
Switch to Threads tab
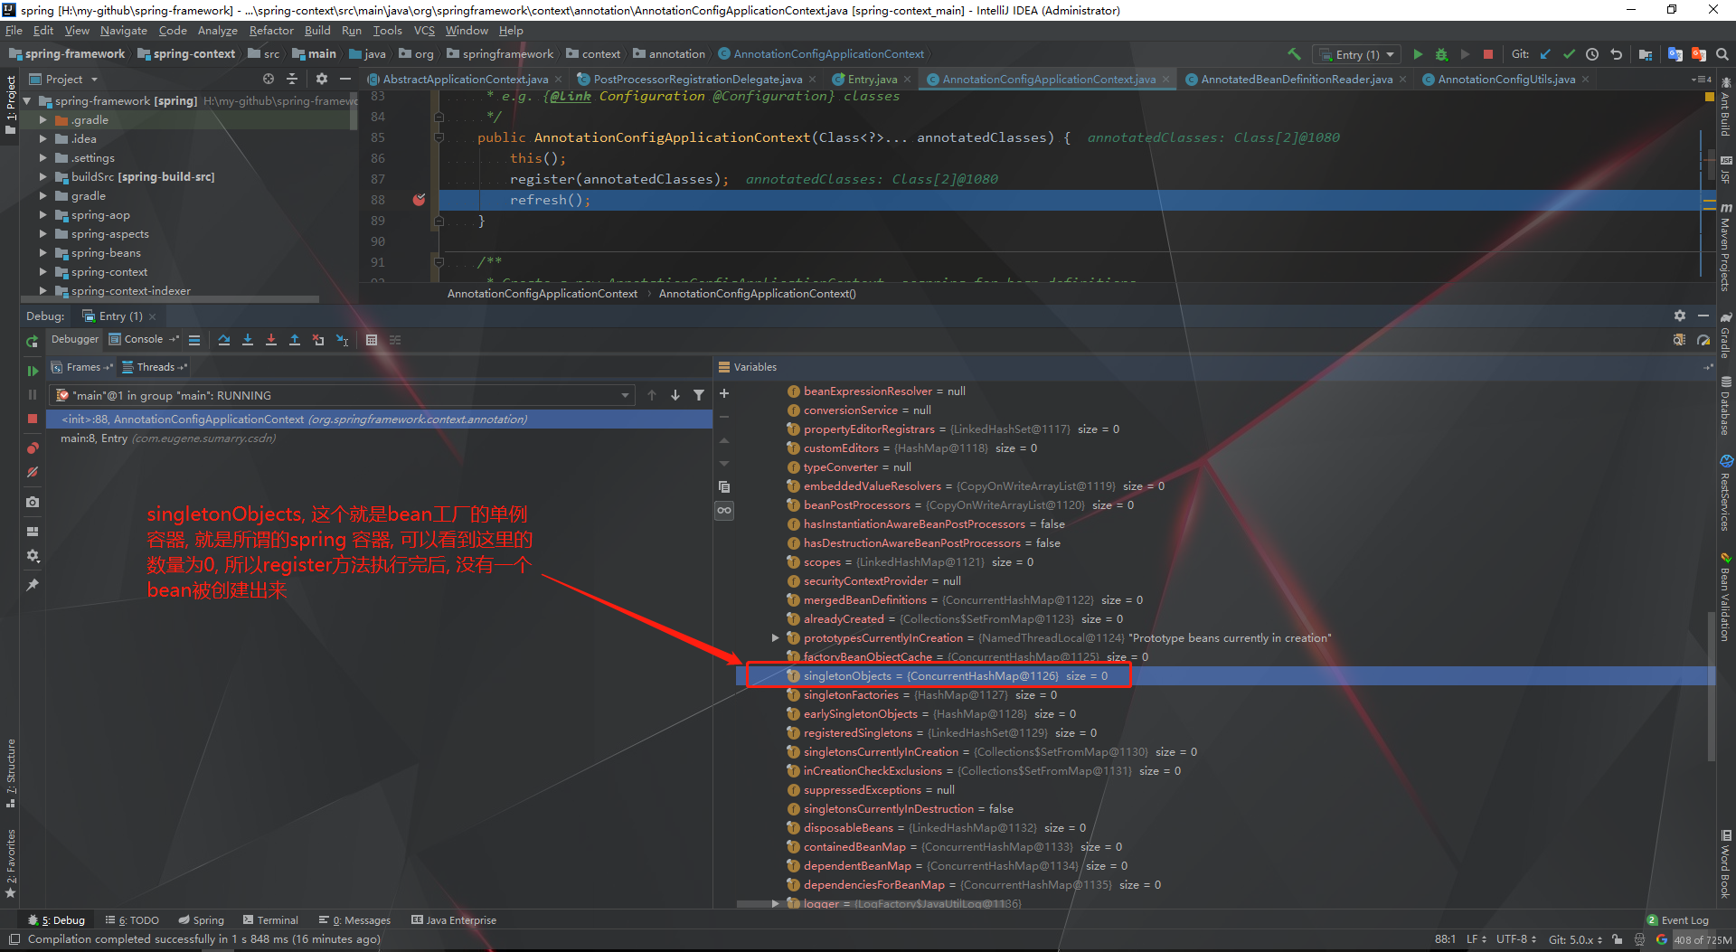[x=155, y=367]
